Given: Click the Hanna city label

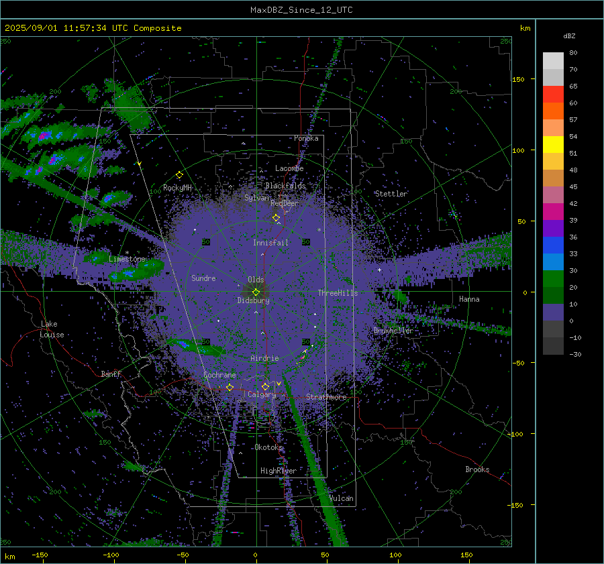Looking at the screenshot, I should coord(469,299).
